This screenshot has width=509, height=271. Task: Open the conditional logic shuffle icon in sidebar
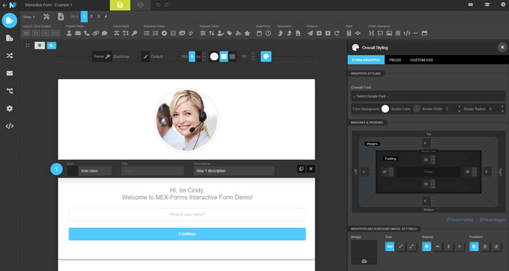click(9, 56)
